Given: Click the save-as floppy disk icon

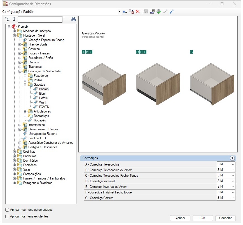Looking at the screenshot, I should tap(152, 12).
